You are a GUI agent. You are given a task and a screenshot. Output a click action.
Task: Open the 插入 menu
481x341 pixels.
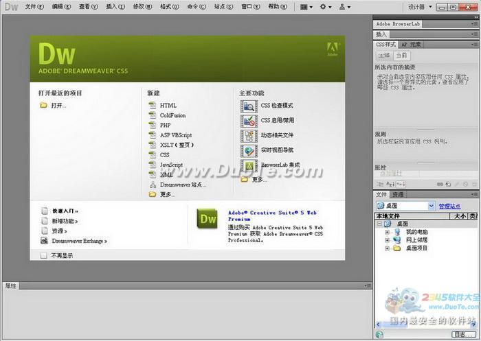click(x=115, y=6)
